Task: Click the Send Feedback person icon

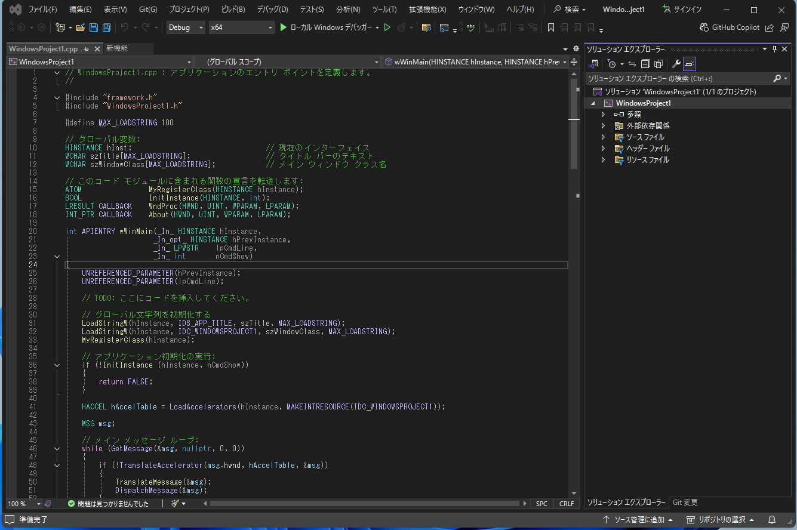Action: [784, 27]
